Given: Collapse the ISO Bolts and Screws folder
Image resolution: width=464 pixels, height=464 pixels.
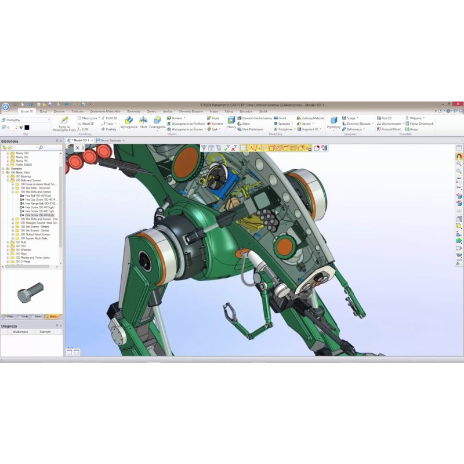Looking at the screenshot, I should tap(8, 180).
